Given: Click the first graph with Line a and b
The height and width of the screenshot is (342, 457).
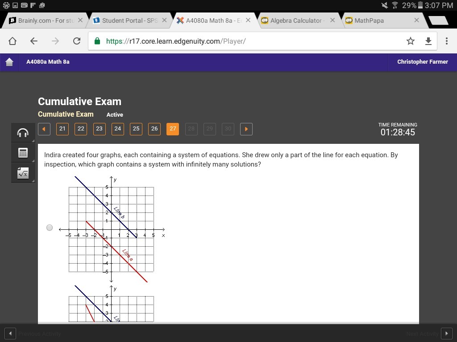Looking at the screenshot, I should coord(112,229).
